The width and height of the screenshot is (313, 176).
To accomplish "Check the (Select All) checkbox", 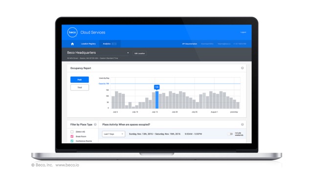I will point(72,132).
